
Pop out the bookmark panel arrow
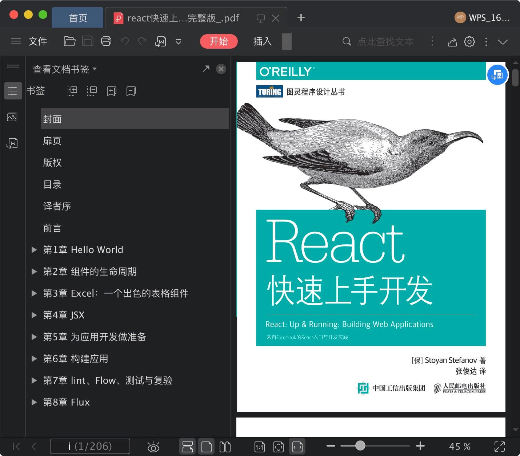tap(206, 69)
